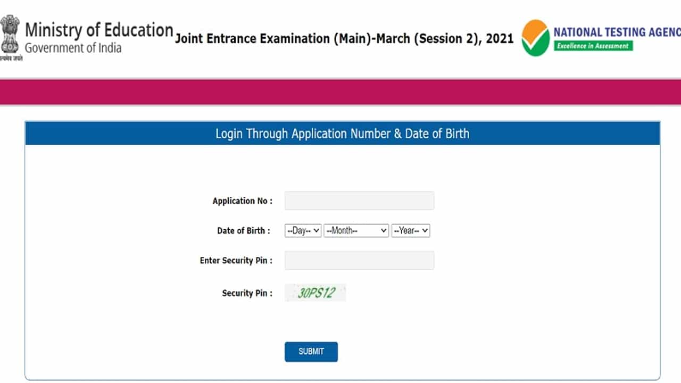
Task: Open the Year dropdown
Action: click(x=410, y=231)
